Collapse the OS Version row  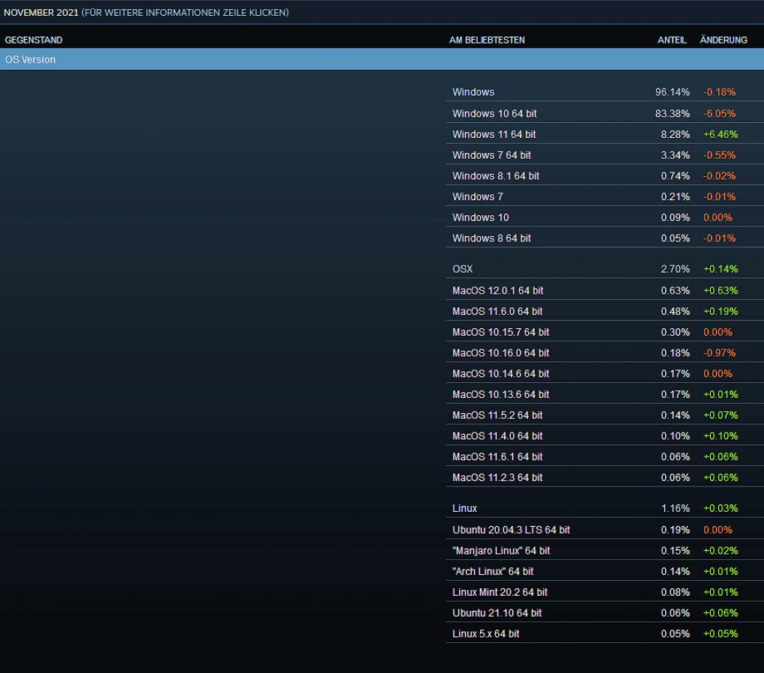[x=382, y=59]
